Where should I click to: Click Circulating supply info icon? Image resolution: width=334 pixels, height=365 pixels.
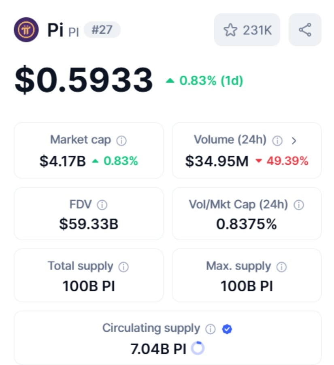pos(211,329)
